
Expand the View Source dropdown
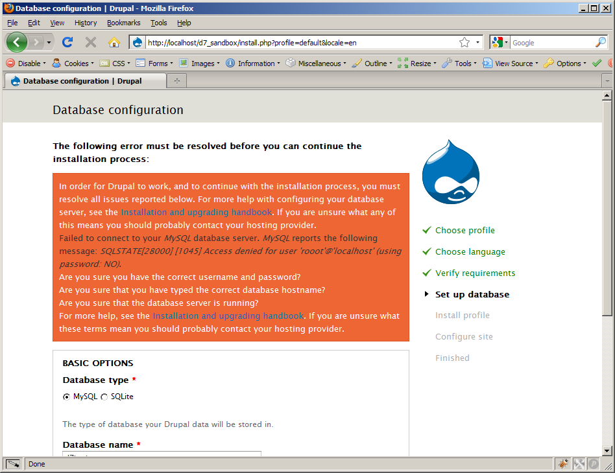(x=511, y=63)
